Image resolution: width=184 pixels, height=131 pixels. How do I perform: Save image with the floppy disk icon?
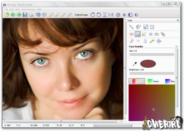click(25, 15)
